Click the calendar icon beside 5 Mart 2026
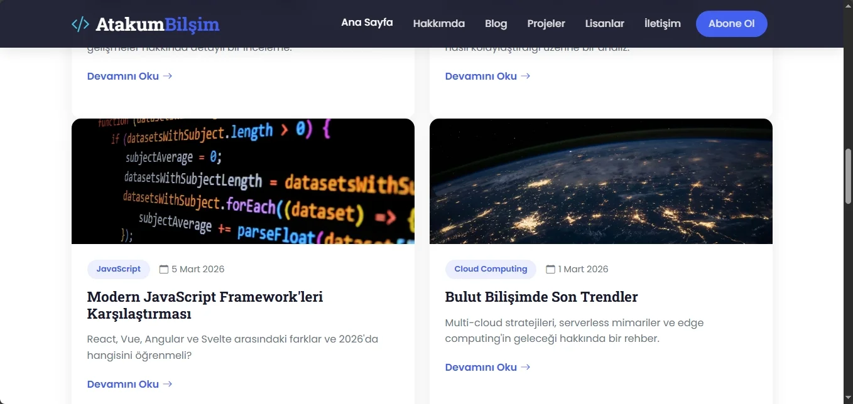 point(164,269)
